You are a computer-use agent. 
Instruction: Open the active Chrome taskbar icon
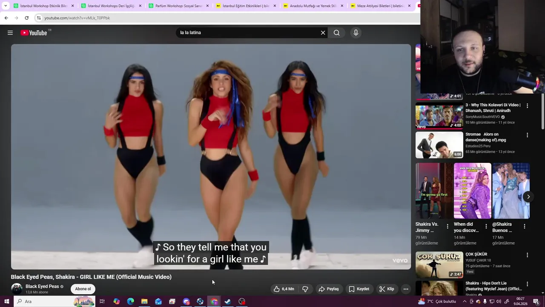[x=214, y=301]
